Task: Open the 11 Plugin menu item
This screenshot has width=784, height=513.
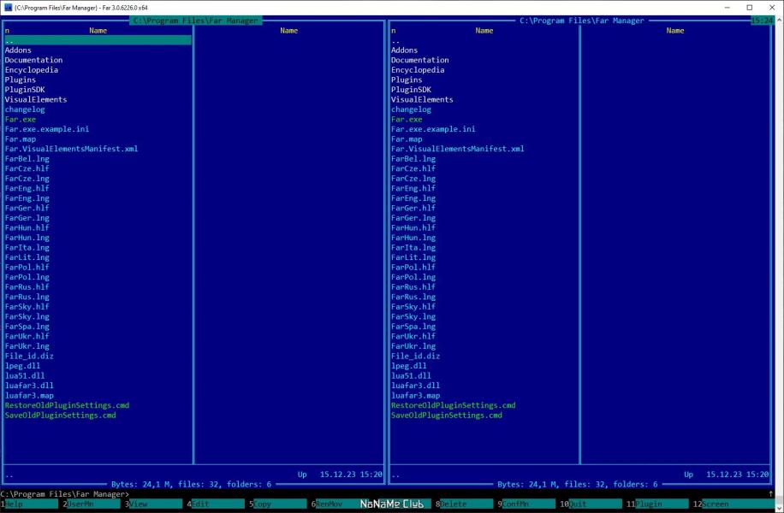Action: [658, 504]
